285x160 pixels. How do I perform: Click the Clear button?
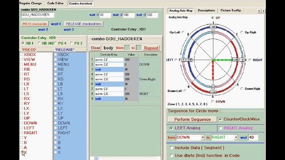95,48
